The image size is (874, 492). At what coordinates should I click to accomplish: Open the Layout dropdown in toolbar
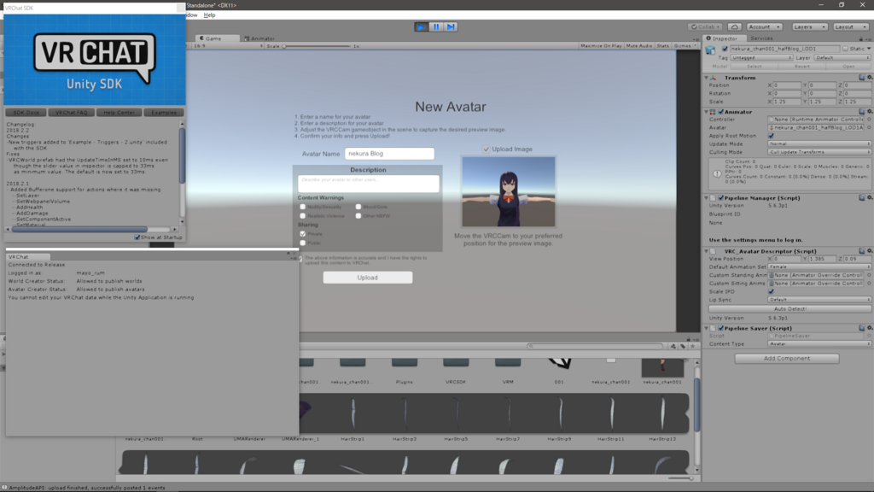click(850, 26)
